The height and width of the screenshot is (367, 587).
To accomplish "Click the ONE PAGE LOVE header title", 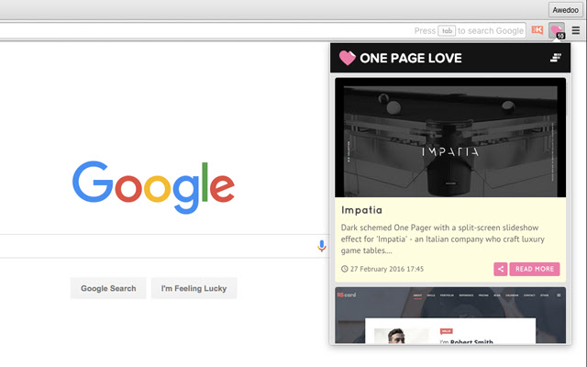I will coord(411,58).
